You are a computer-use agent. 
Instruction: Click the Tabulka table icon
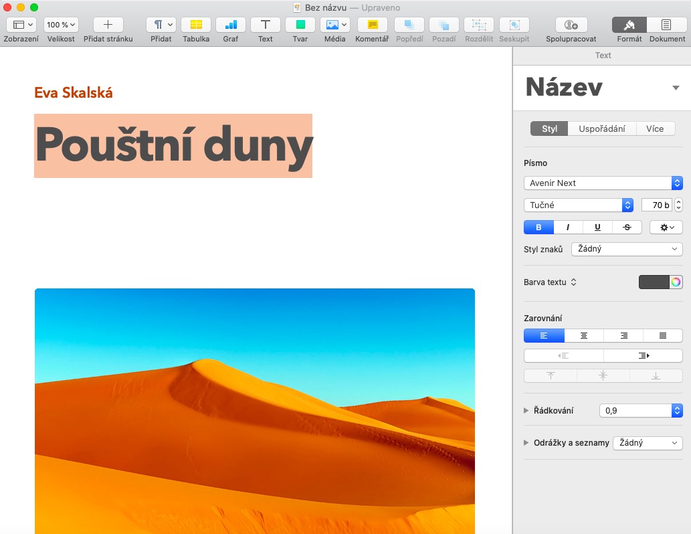[196, 25]
